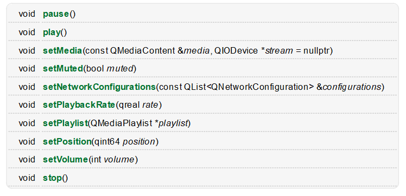Click the qreal rate parameter text
406x196 pixels.
[138, 105]
